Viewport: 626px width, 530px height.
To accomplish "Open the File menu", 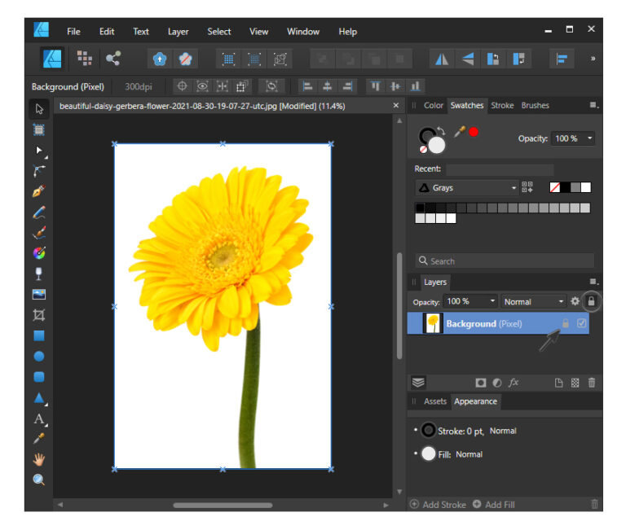I will (x=73, y=32).
